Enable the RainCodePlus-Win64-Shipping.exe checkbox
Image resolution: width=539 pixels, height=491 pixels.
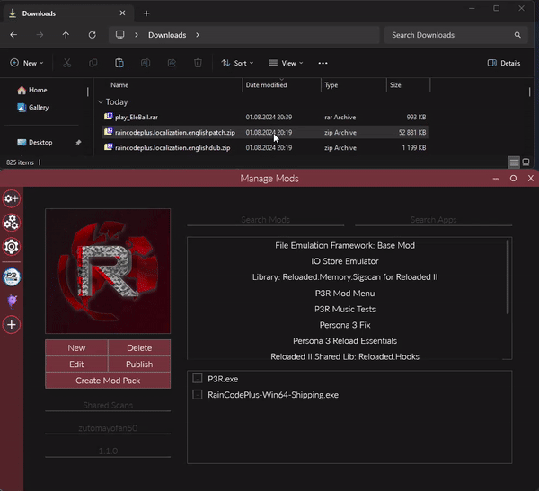click(x=198, y=394)
